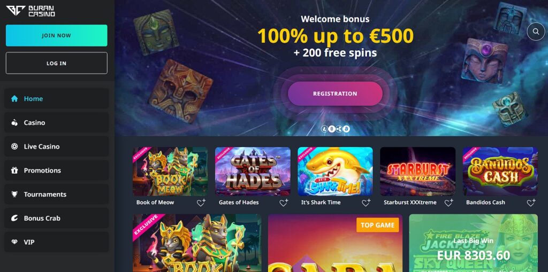Screen dimensions: 548x272
Task: Favorite the Gates of Hades game
Action: point(284,203)
